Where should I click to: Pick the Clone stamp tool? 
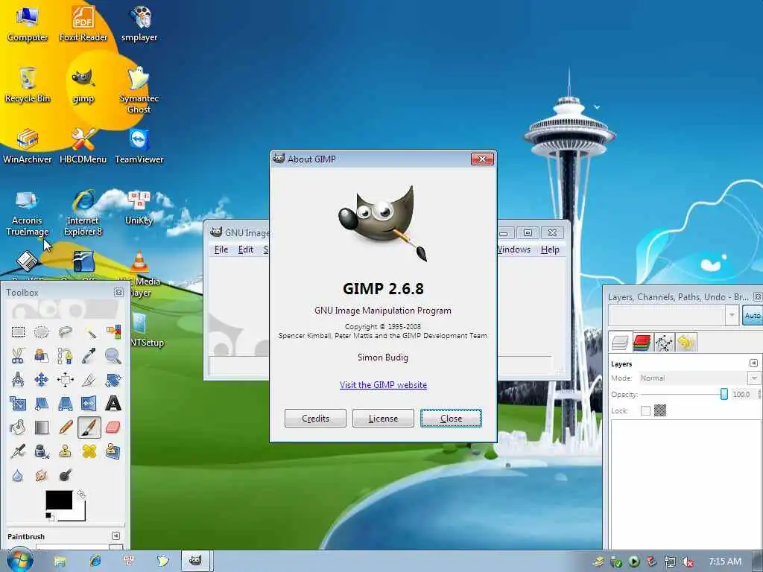point(66,451)
